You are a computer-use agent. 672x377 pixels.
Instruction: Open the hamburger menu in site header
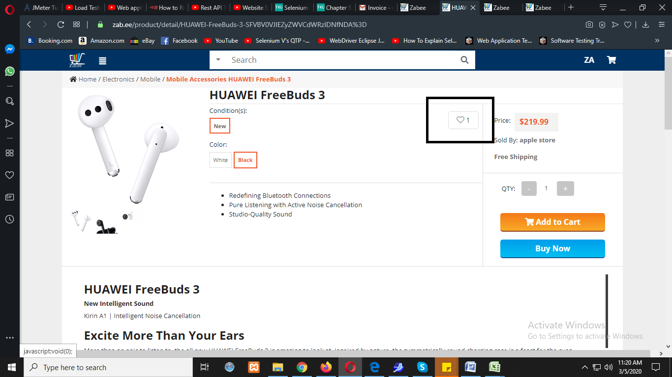click(x=102, y=61)
